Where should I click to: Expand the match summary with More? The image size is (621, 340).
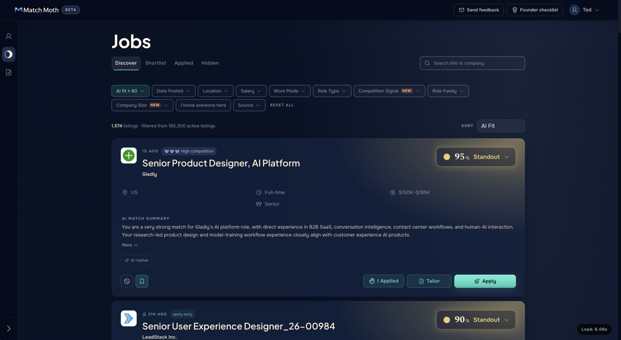click(129, 245)
